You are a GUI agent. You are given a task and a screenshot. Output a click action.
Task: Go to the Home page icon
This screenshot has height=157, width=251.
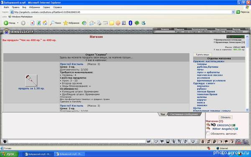coord(45,23)
